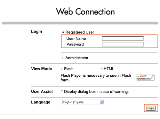This screenshot has height=119, width=160.
Task: Click the Flash Player is necessary note
Action: click(x=96, y=78)
